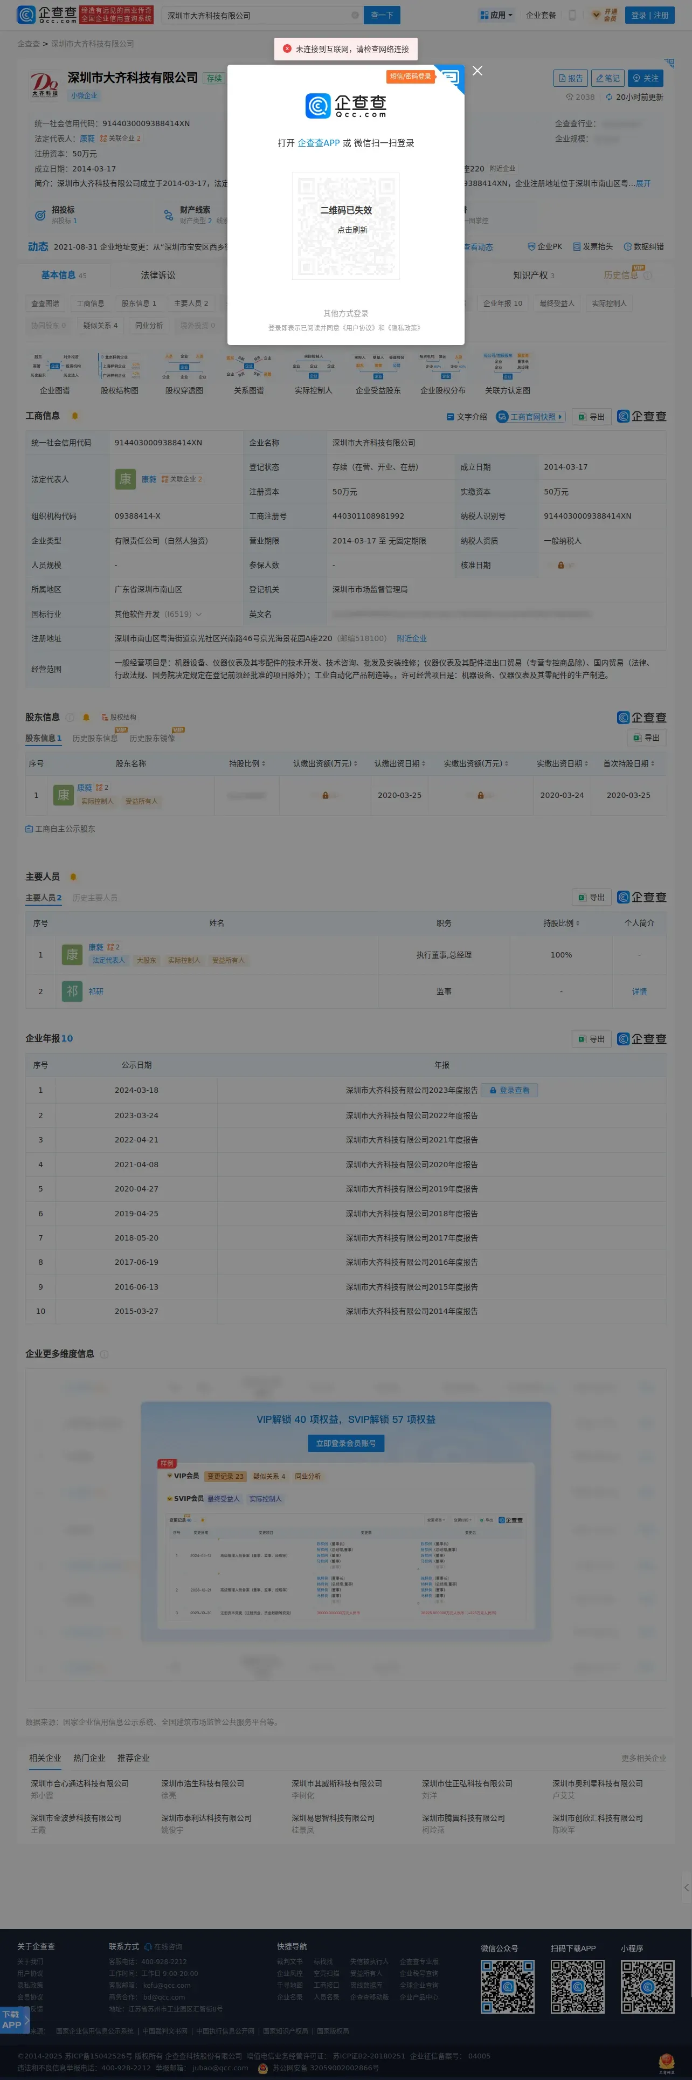Click the right-edge sidebar collapse arrow
Screen dimensions: 692x2080
pos(687,1887)
